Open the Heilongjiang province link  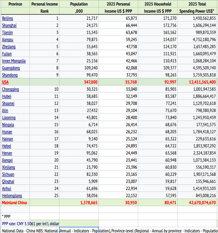click(12, 195)
